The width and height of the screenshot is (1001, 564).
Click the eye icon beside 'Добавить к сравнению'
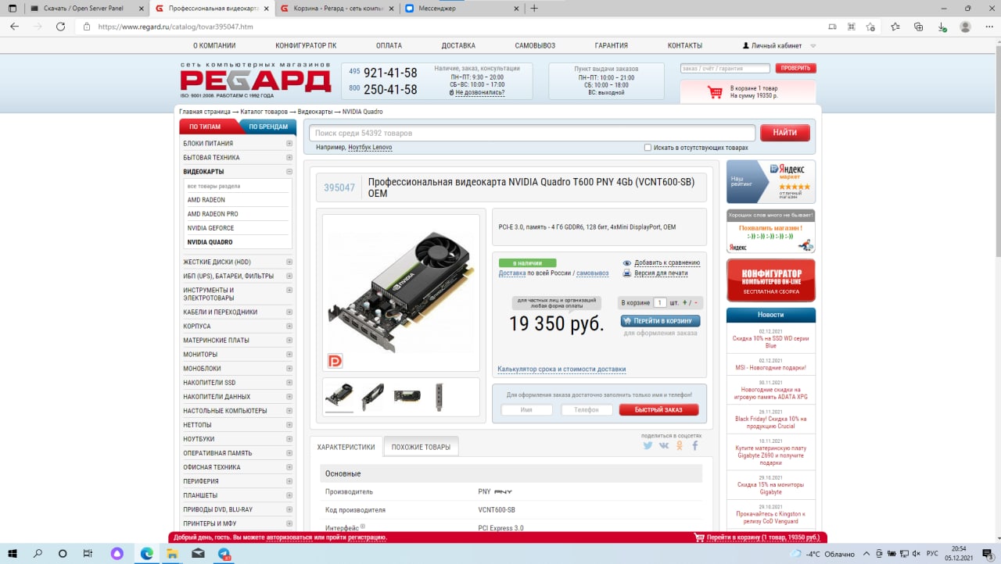coord(627,263)
